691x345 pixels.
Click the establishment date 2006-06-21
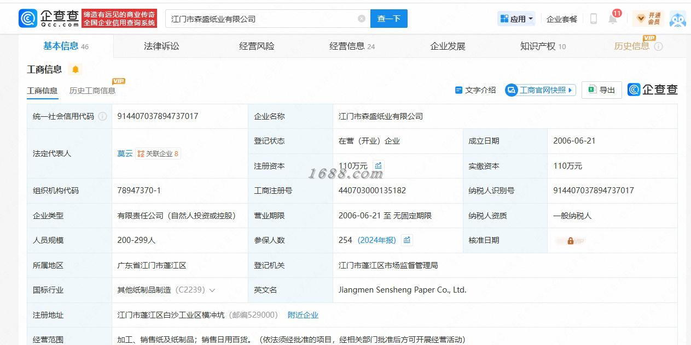[574, 141]
